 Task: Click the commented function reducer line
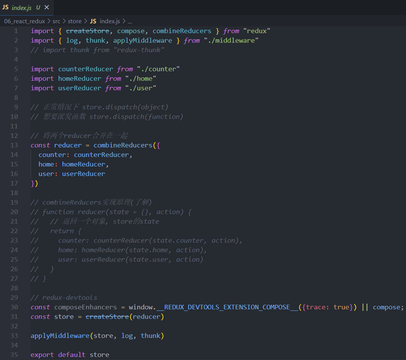(x=111, y=212)
